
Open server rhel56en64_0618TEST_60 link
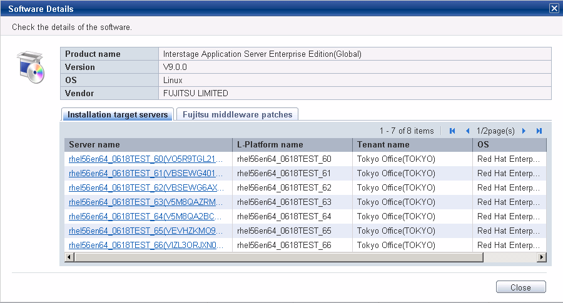[146, 159]
